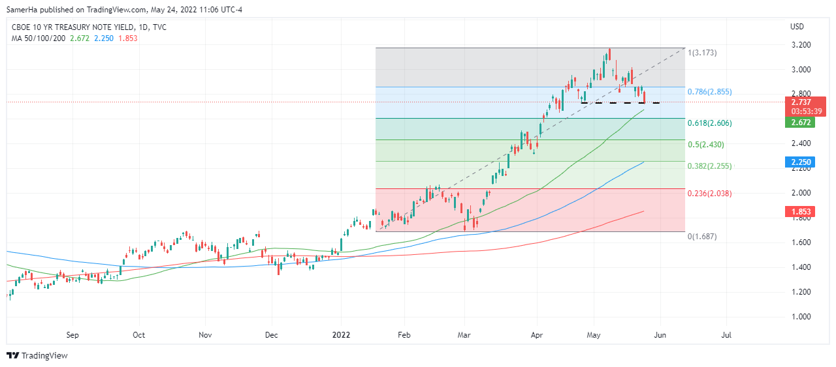Viewport: 836px width, 367px height.
Task: Click the green 2.672 price axis tag
Action: (801, 123)
